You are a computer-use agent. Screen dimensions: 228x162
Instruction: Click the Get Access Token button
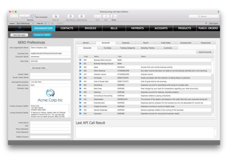39,68
